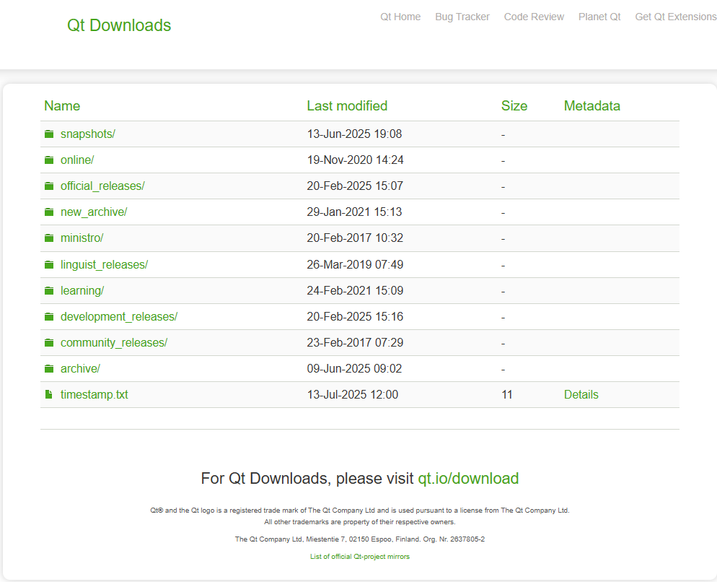Click the folder icon beside snapshots/

click(49, 134)
